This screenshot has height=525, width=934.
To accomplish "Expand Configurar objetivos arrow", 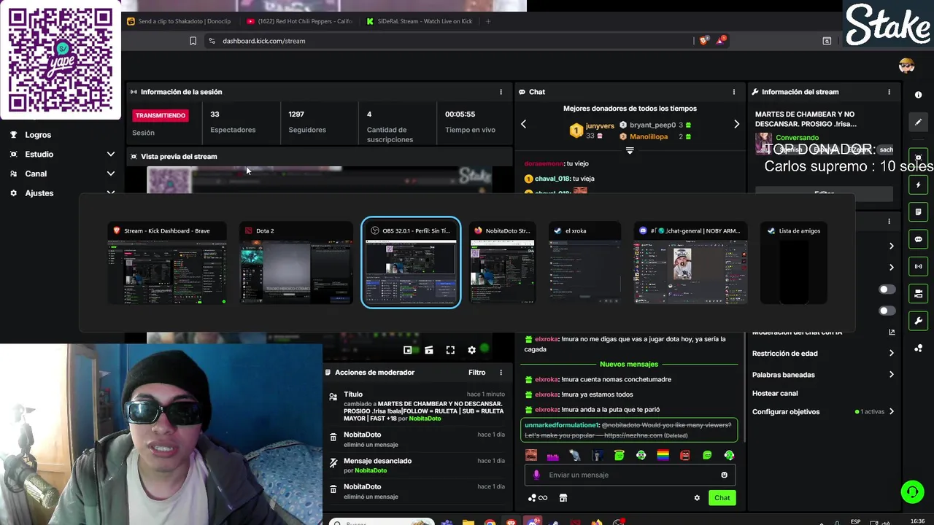I will tap(891, 411).
